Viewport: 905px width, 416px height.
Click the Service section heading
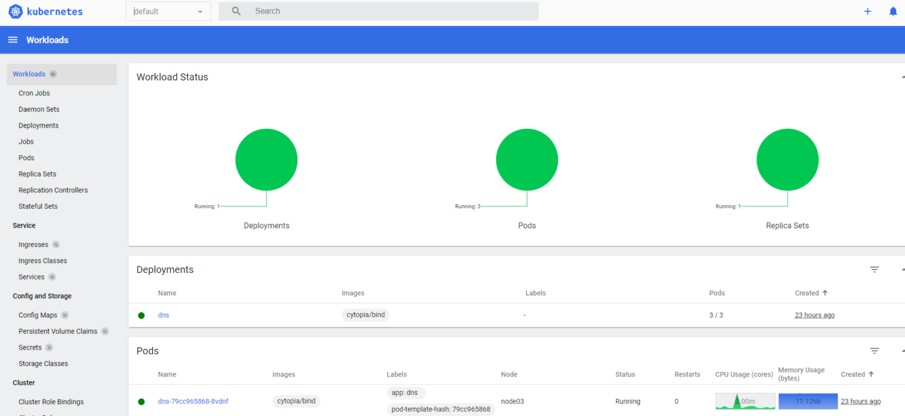[x=24, y=225]
